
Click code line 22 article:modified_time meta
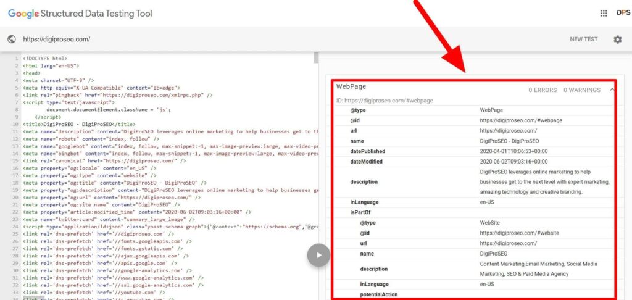click(x=137, y=212)
